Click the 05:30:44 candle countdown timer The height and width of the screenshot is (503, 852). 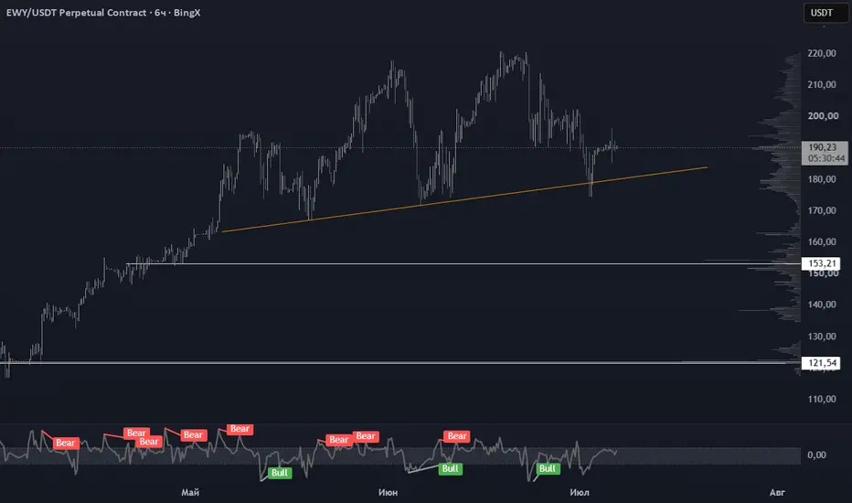(x=825, y=159)
